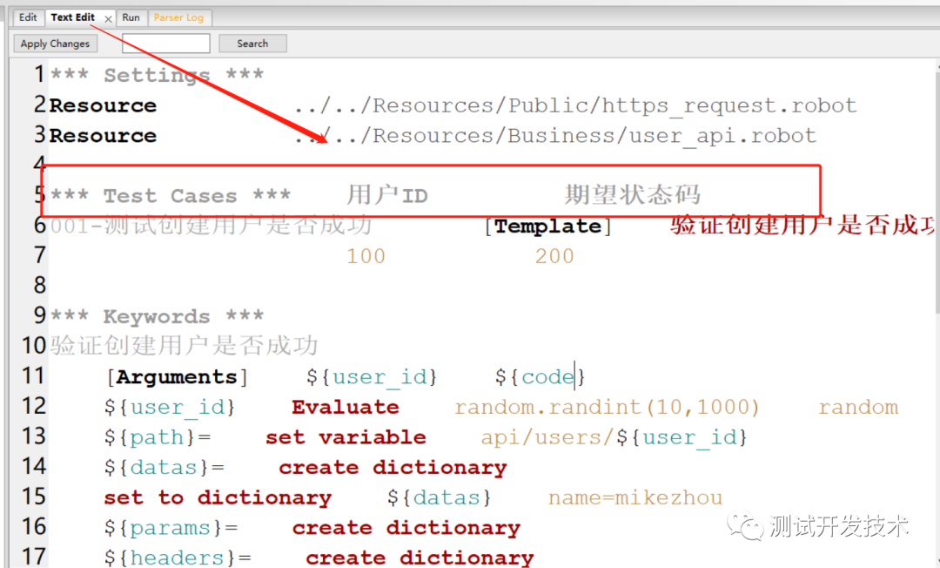This screenshot has width=940, height=568.
Task: Click the value 200 on line 7
Action: tap(554, 256)
